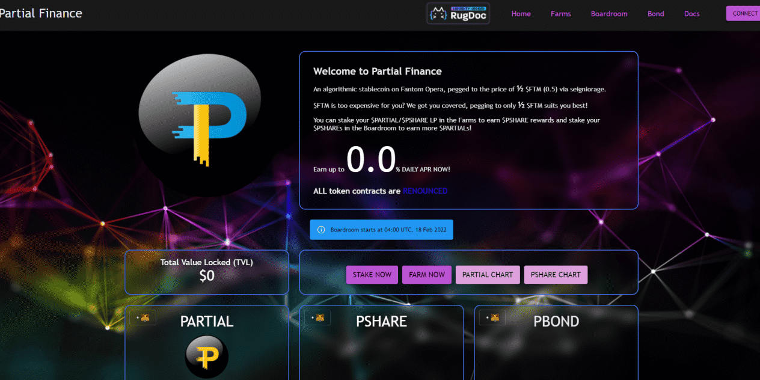Click the info icon in the Boardroom notice
The image size is (760, 380).
click(321, 230)
